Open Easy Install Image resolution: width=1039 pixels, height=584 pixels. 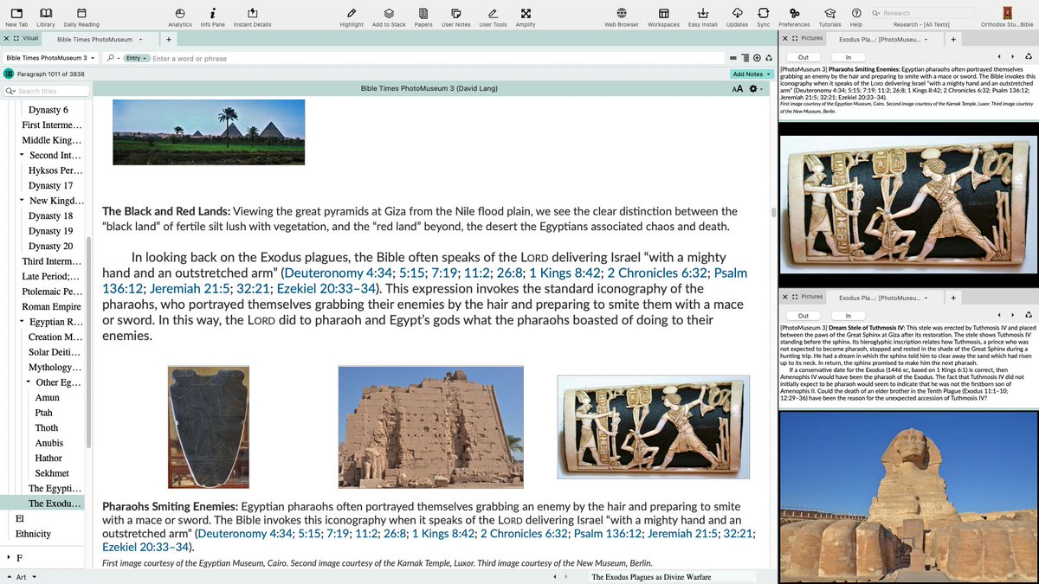tap(703, 16)
